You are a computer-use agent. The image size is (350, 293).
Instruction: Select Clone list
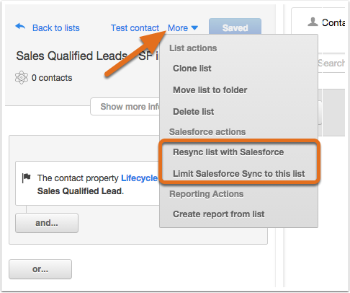point(192,69)
